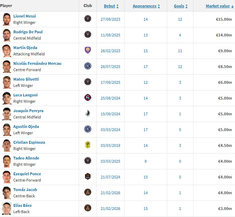Viewport: 235px width, 217px height.
Task: Click Martín Ojeda's goals value 11
Action: 180,51
